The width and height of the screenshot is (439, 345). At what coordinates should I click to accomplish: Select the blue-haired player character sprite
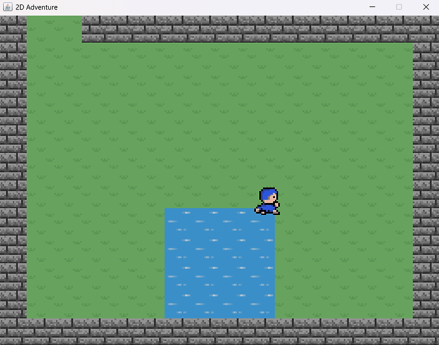[x=267, y=200]
